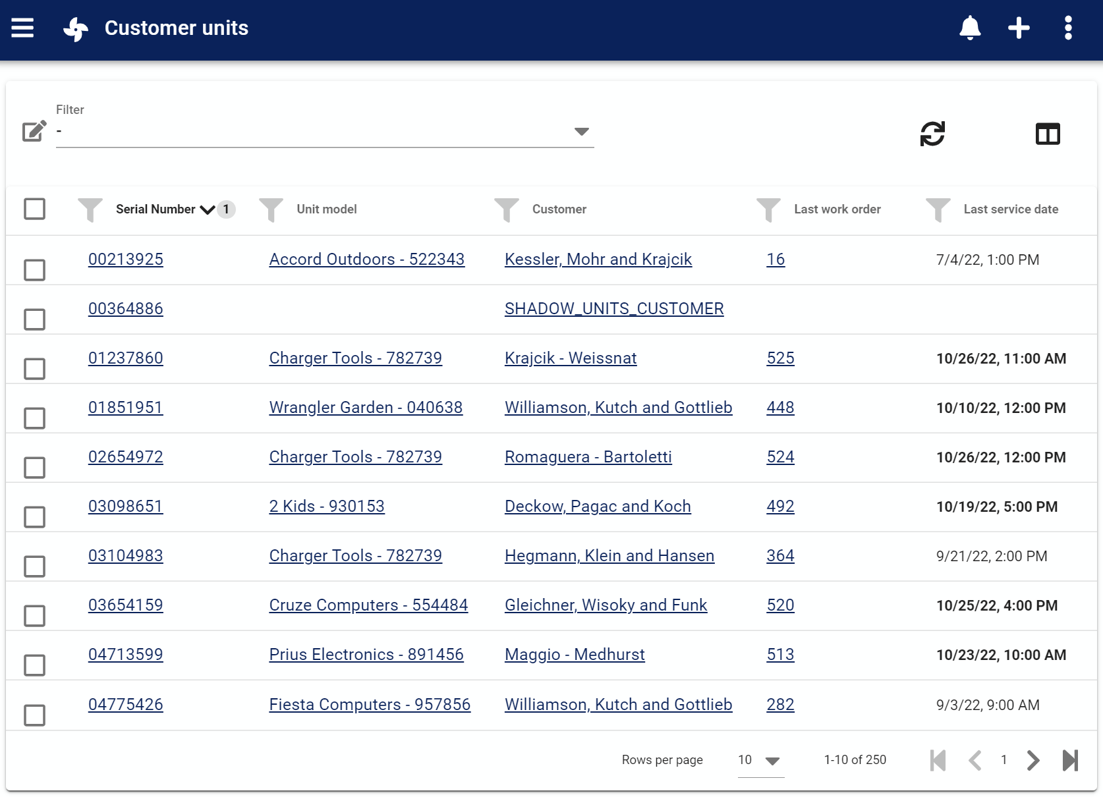Open unit model Fiesta Computers - 957856
This screenshot has width=1103, height=797.
pyautogui.click(x=370, y=704)
